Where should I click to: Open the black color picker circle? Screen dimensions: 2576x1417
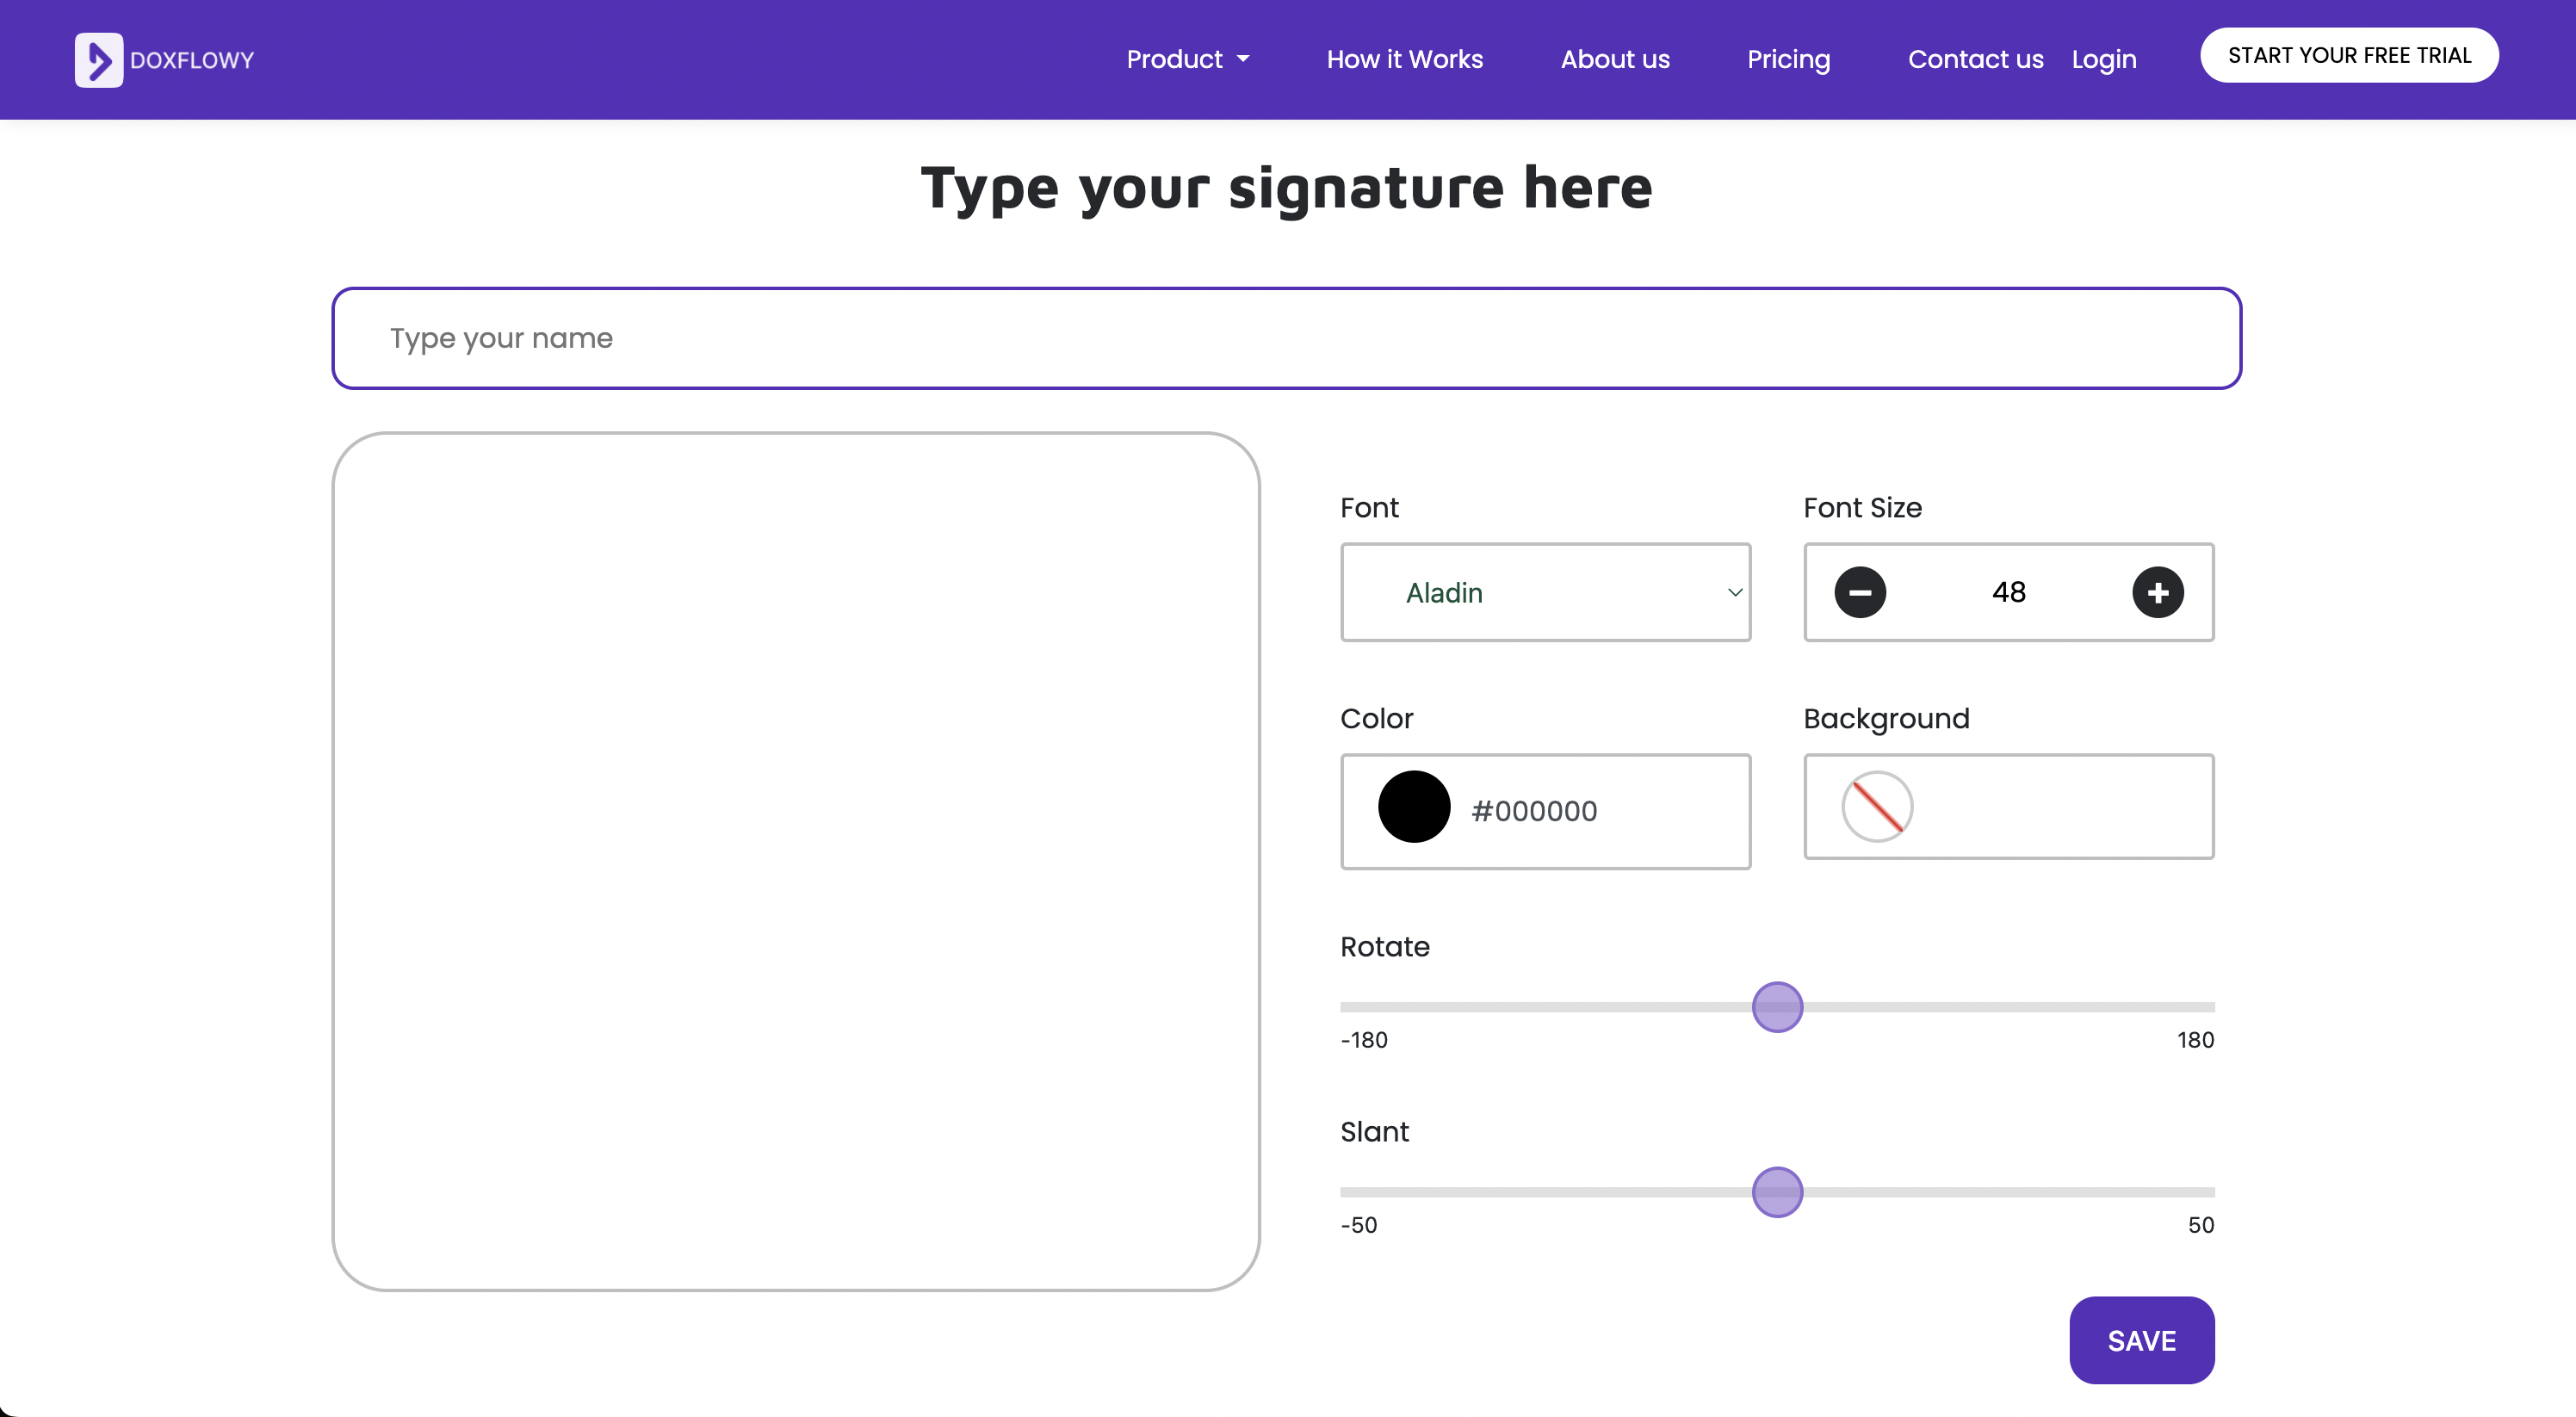pyautogui.click(x=1412, y=807)
